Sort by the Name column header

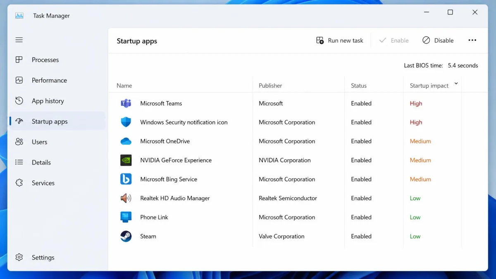coord(124,86)
